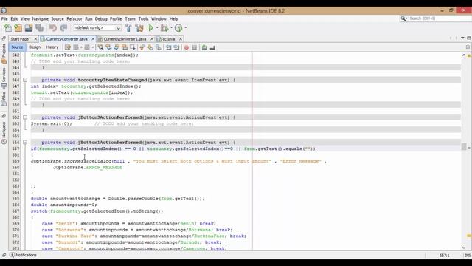Click the Shift Line Left icon
The height and width of the screenshot is (266, 472).
[x=169, y=47]
